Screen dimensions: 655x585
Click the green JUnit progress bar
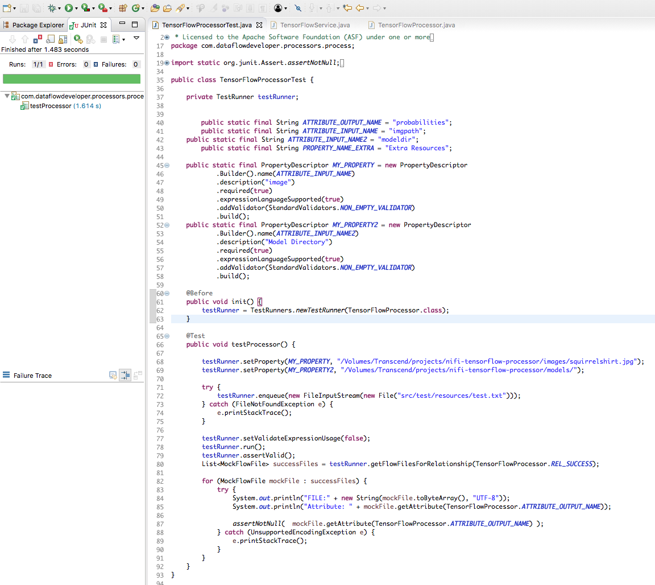click(x=72, y=79)
